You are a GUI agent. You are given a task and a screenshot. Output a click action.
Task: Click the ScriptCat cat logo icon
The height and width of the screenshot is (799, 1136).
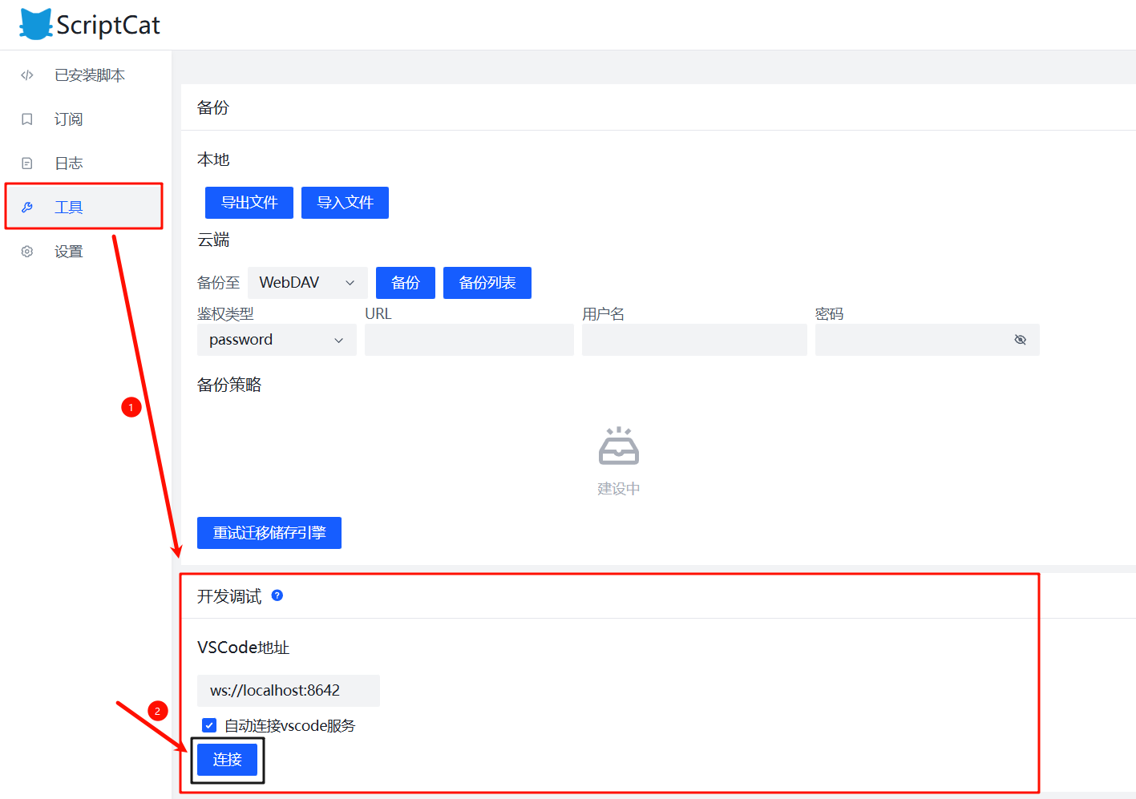click(x=35, y=24)
